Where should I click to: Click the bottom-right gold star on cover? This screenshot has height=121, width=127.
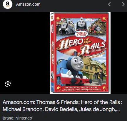coord(104,87)
